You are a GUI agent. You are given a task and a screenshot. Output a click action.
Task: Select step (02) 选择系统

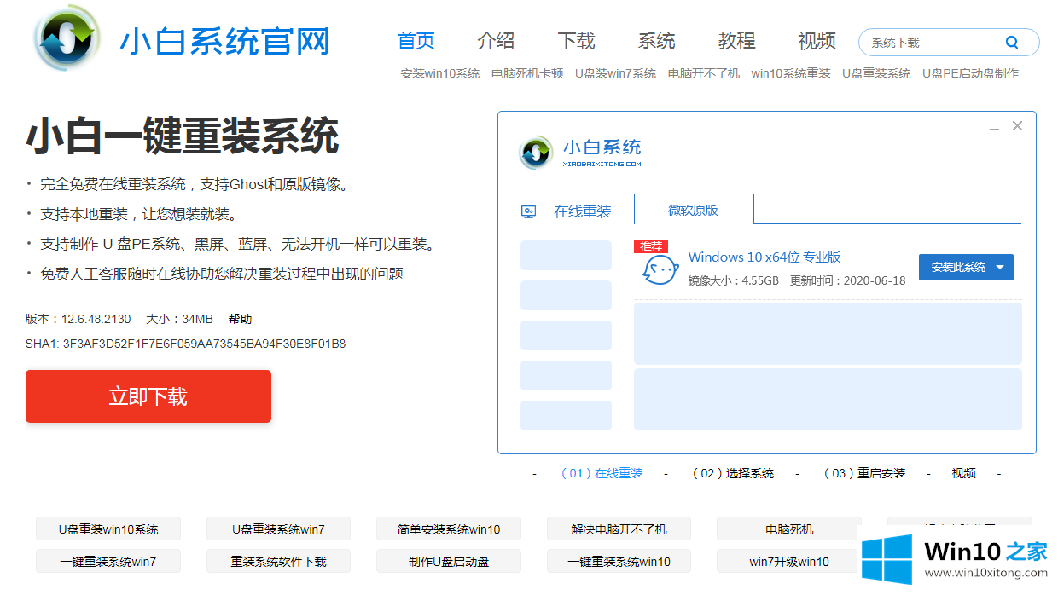point(732,473)
